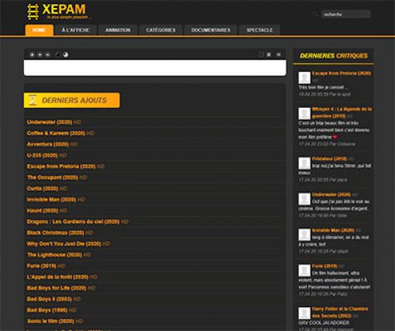395x331 pixels.
Task: Click the XEPAM ladder logo icon
Action: pyautogui.click(x=33, y=12)
